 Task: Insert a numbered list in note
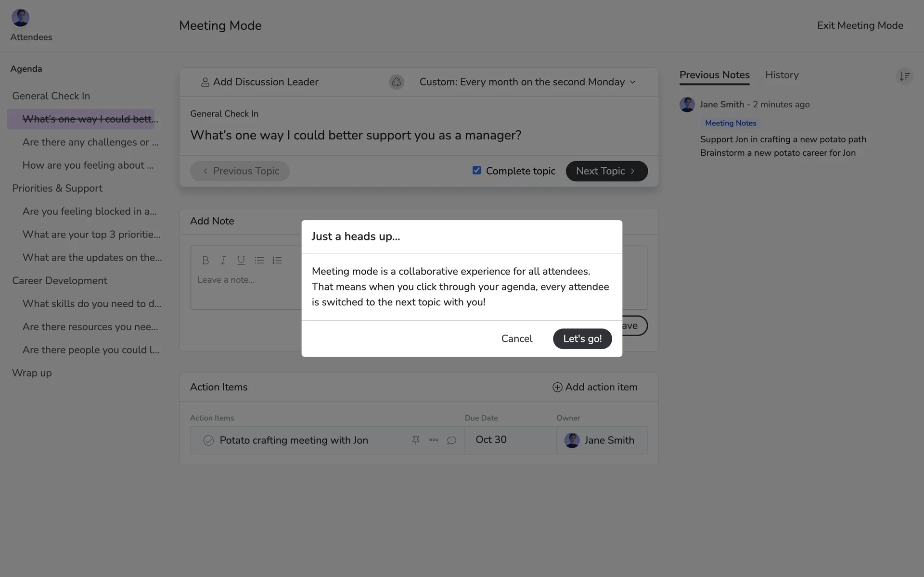[277, 260]
